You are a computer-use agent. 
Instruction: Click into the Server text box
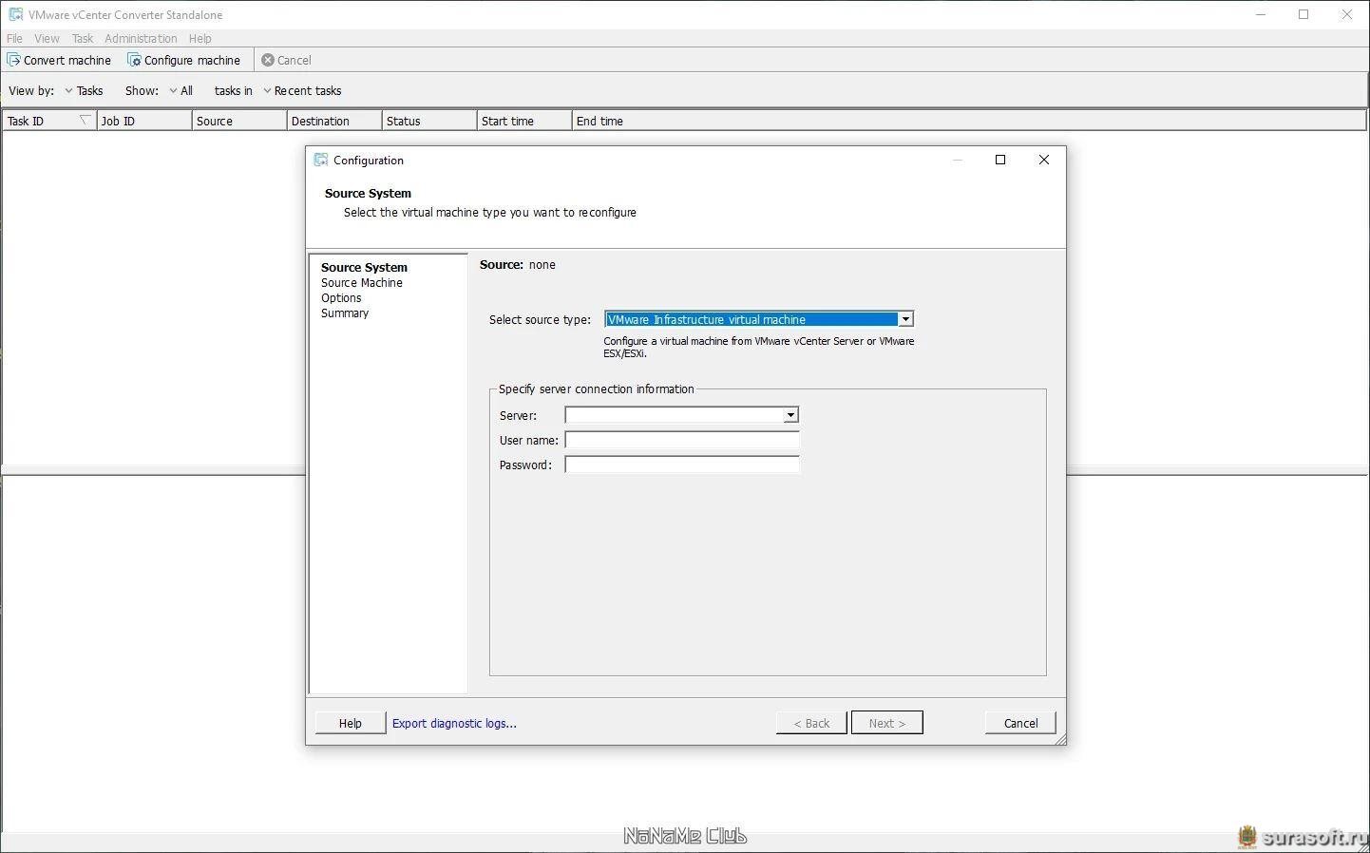click(675, 415)
